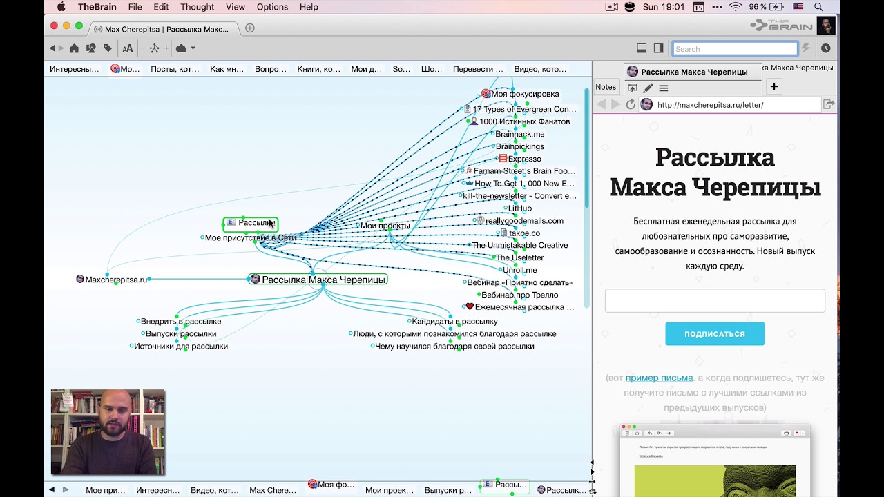Expand the cloud sync dropdown arrow
The image size is (884, 497).
193,48
